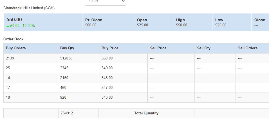Click the Buy Qty column header
The image size is (269, 120).
[67, 48]
